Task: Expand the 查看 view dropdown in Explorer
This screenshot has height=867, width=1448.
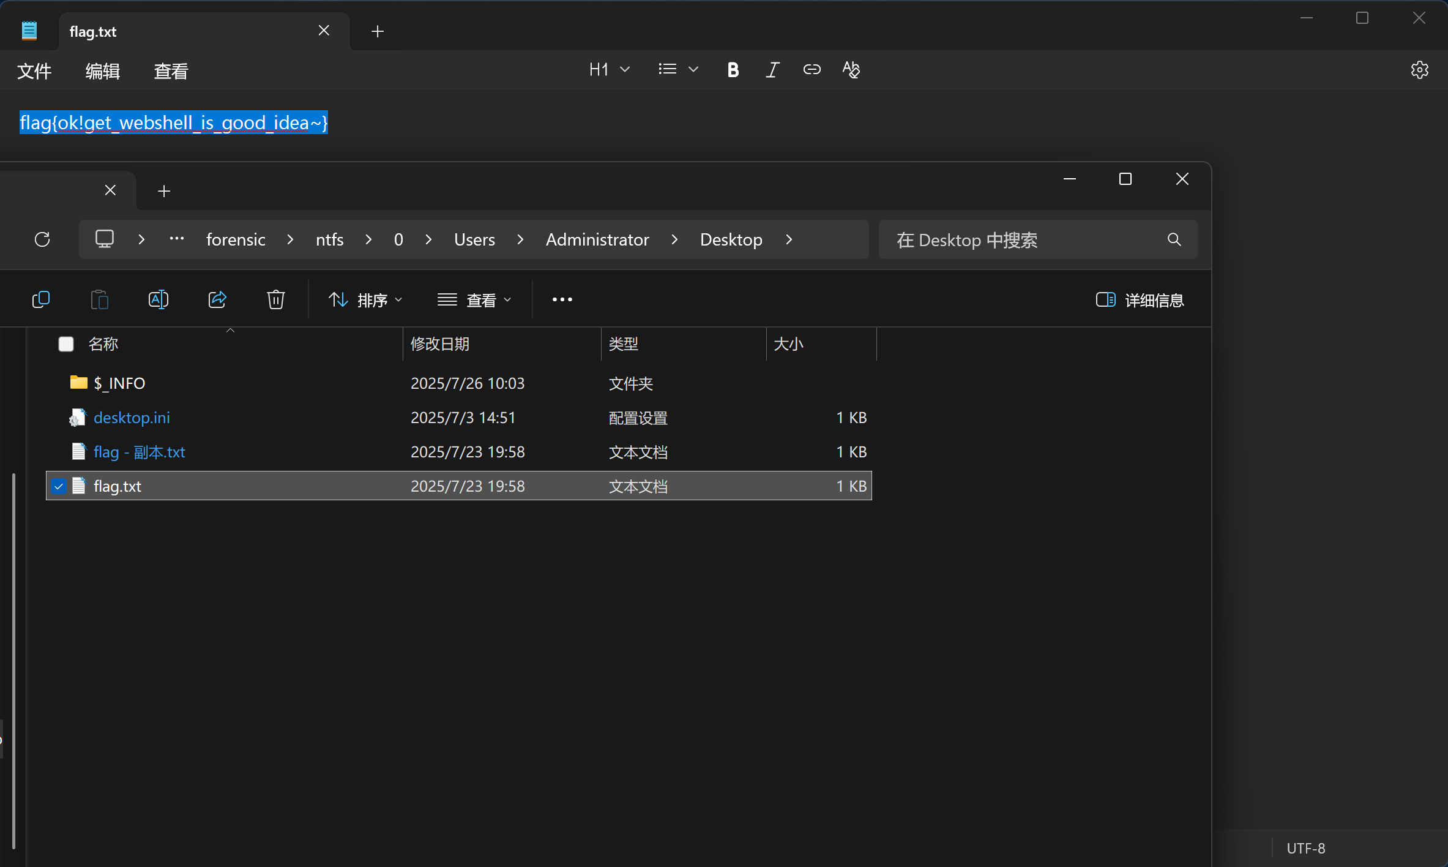Action: coord(474,300)
